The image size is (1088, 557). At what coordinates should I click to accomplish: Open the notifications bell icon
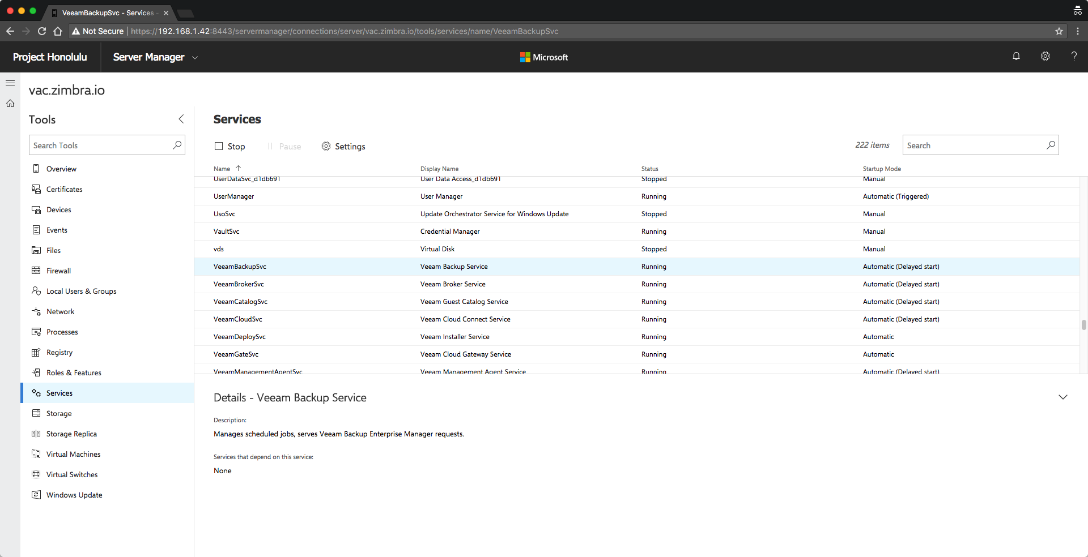coord(1016,56)
